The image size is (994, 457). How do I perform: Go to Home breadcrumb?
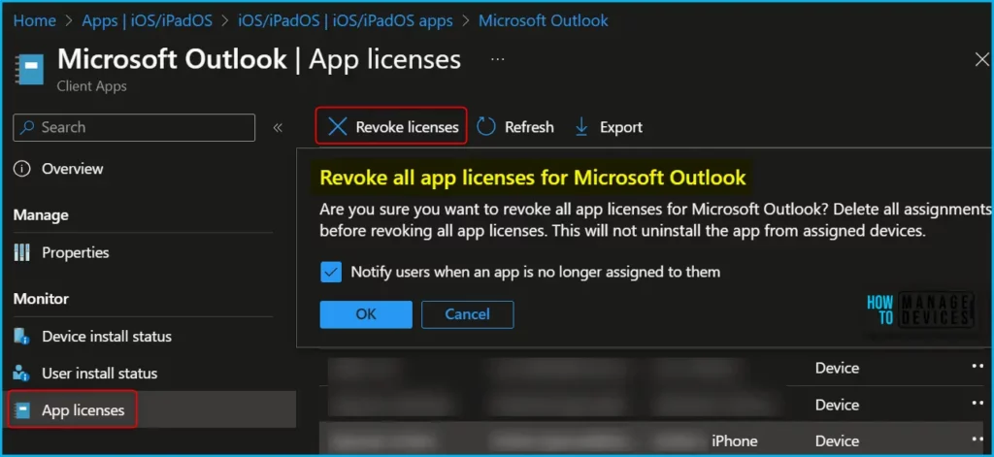point(35,20)
